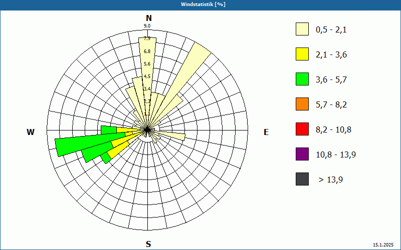Viewport: 401px width, 250px height.
Task: Click the 4,5 scale label
Action: [x=147, y=76]
